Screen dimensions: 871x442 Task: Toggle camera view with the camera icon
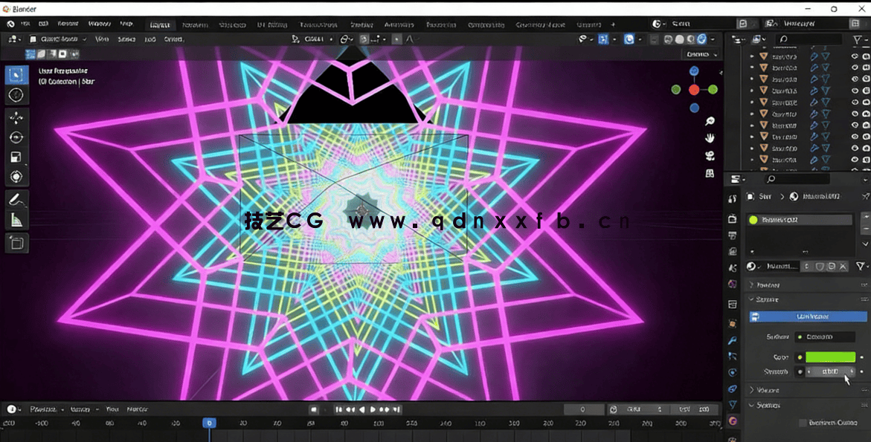(x=710, y=156)
